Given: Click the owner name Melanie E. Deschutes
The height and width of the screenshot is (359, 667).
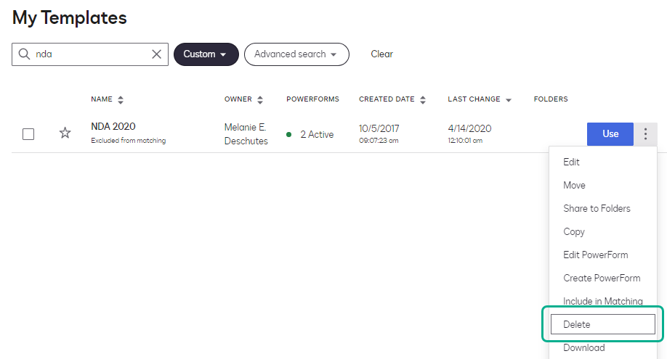Looking at the screenshot, I should point(246,134).
